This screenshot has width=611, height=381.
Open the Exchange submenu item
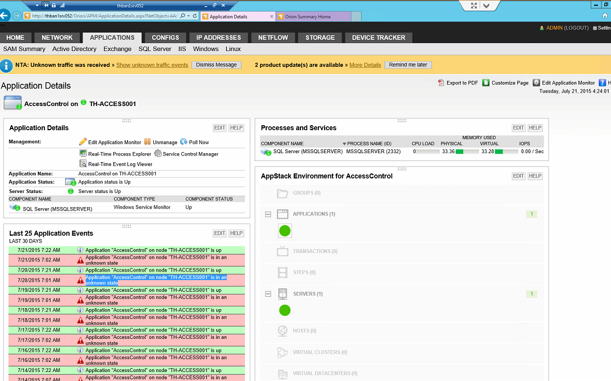pos(117,49)
